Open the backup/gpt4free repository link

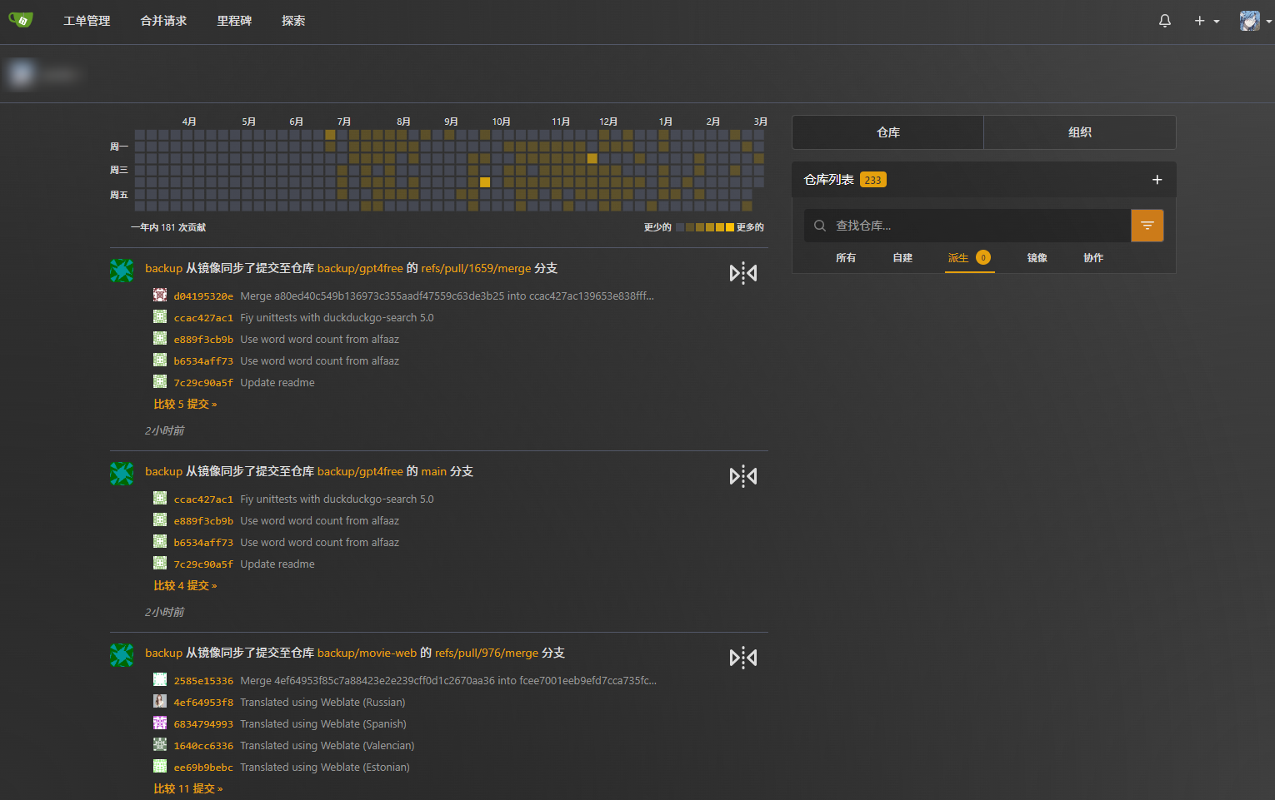[x=362, y=268]
